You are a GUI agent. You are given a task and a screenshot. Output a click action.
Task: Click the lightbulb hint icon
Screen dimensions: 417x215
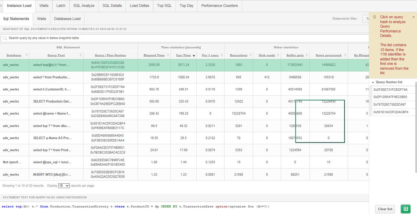(375, 17)
